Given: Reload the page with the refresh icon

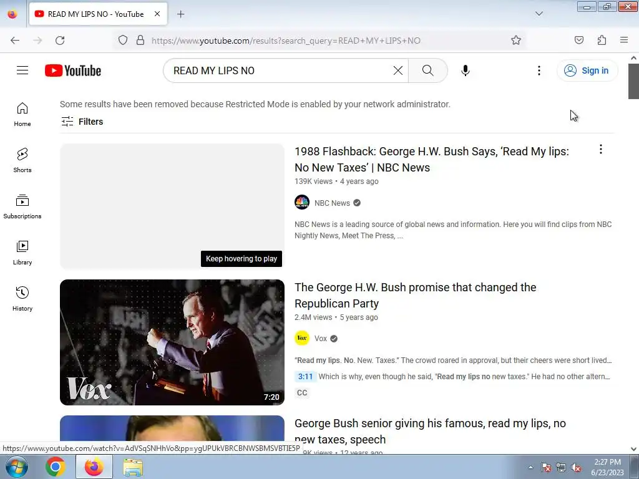Looking at the screenshot, I should (60, 41).
